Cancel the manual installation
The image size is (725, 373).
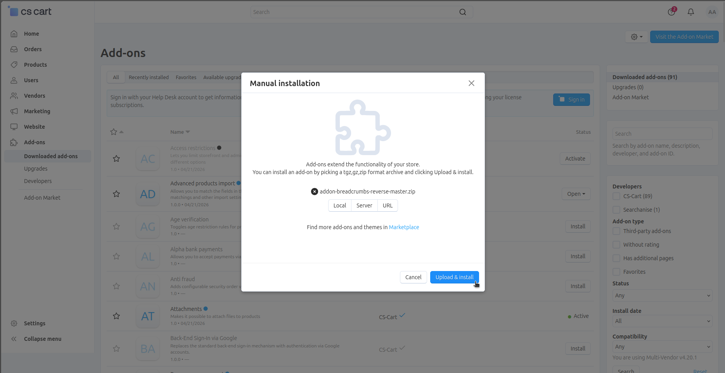pyautogui.click(x=413, y=277)
